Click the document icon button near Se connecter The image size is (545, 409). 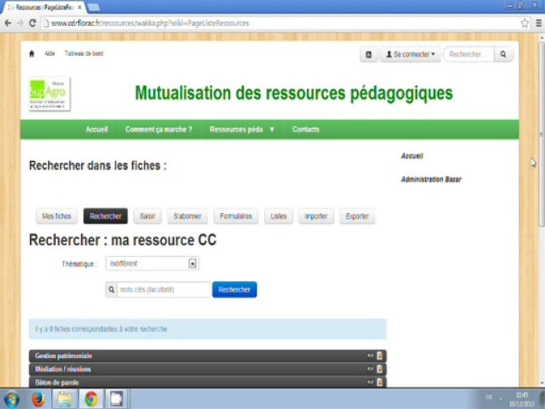(368, 55)
